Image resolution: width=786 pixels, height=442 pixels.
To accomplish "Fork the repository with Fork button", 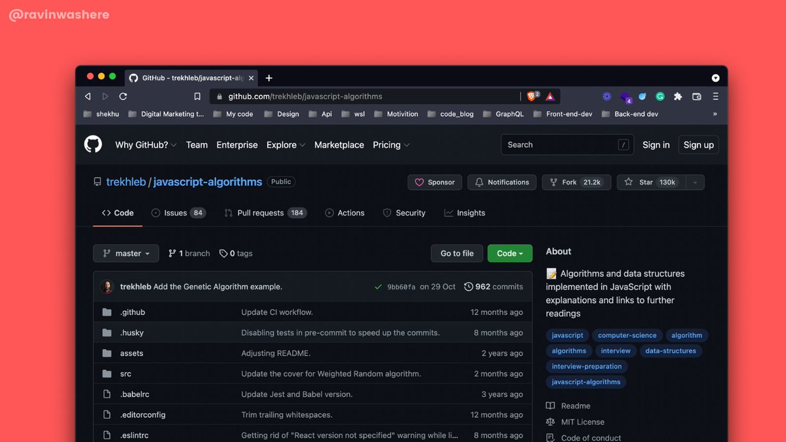I will click(x=576, y=182).
